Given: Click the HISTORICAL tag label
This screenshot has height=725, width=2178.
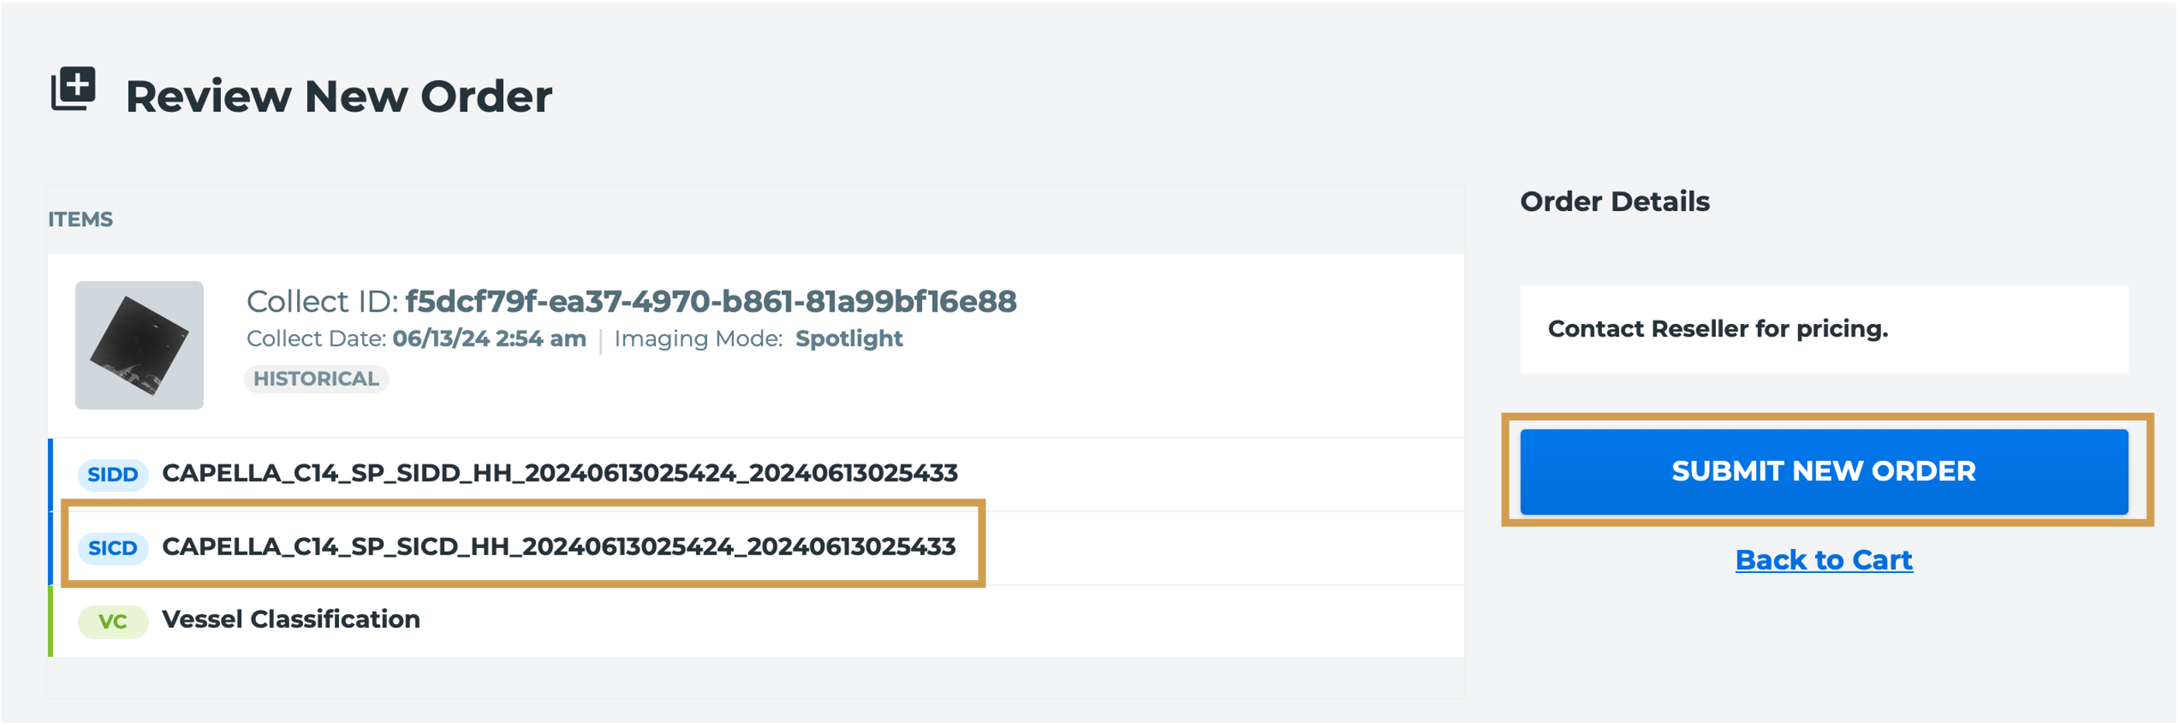Looking at the screenshot, I should tap(316, 379).
